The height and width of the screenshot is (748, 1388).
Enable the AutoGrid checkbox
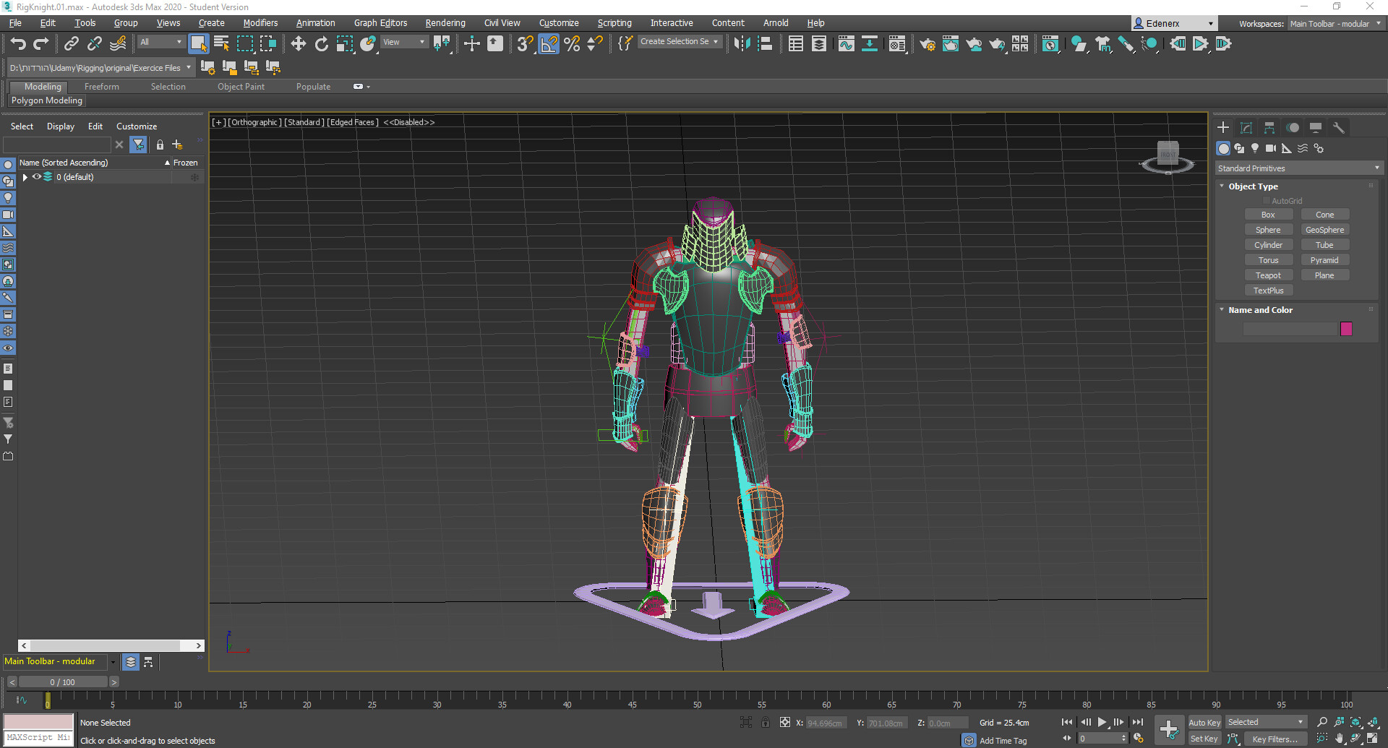point(1266,200)
